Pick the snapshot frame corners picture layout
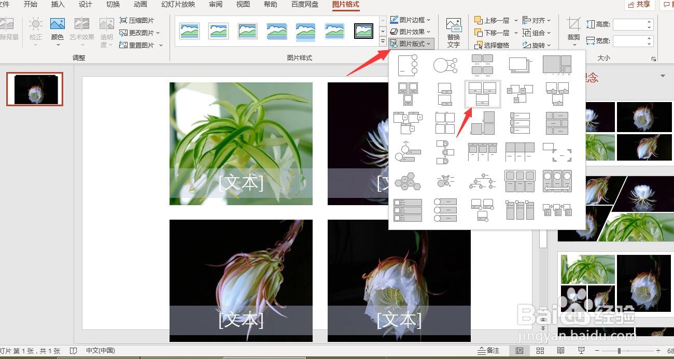Viewport: 674px width, 359px height. tap(557, 152)
